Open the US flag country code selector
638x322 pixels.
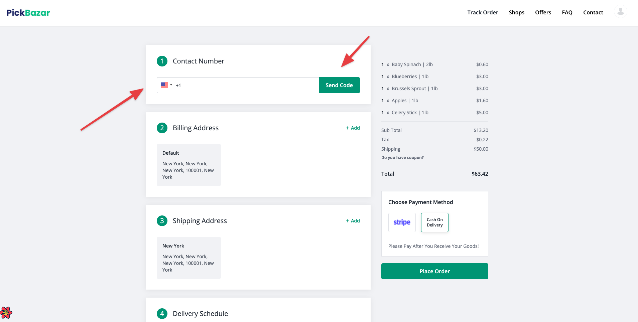point(166,85)
